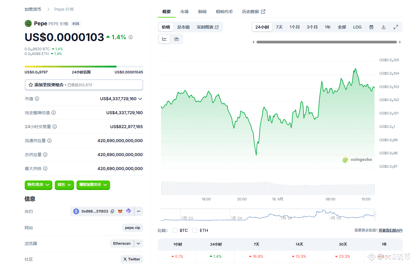
Task: Select the 7天 time range
Action: pos(279,27)
